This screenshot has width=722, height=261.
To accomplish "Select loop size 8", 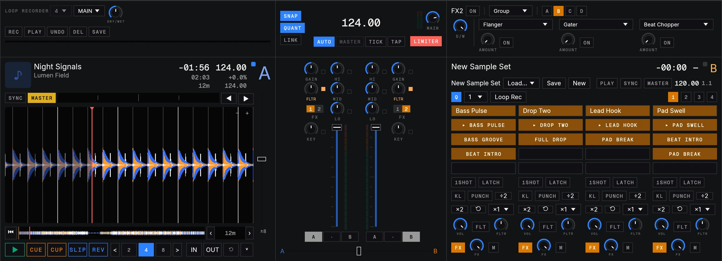I will pos(163,250).
